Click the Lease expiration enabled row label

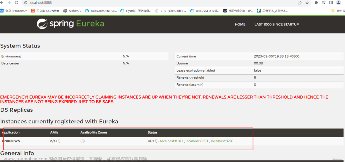(196, 71)
